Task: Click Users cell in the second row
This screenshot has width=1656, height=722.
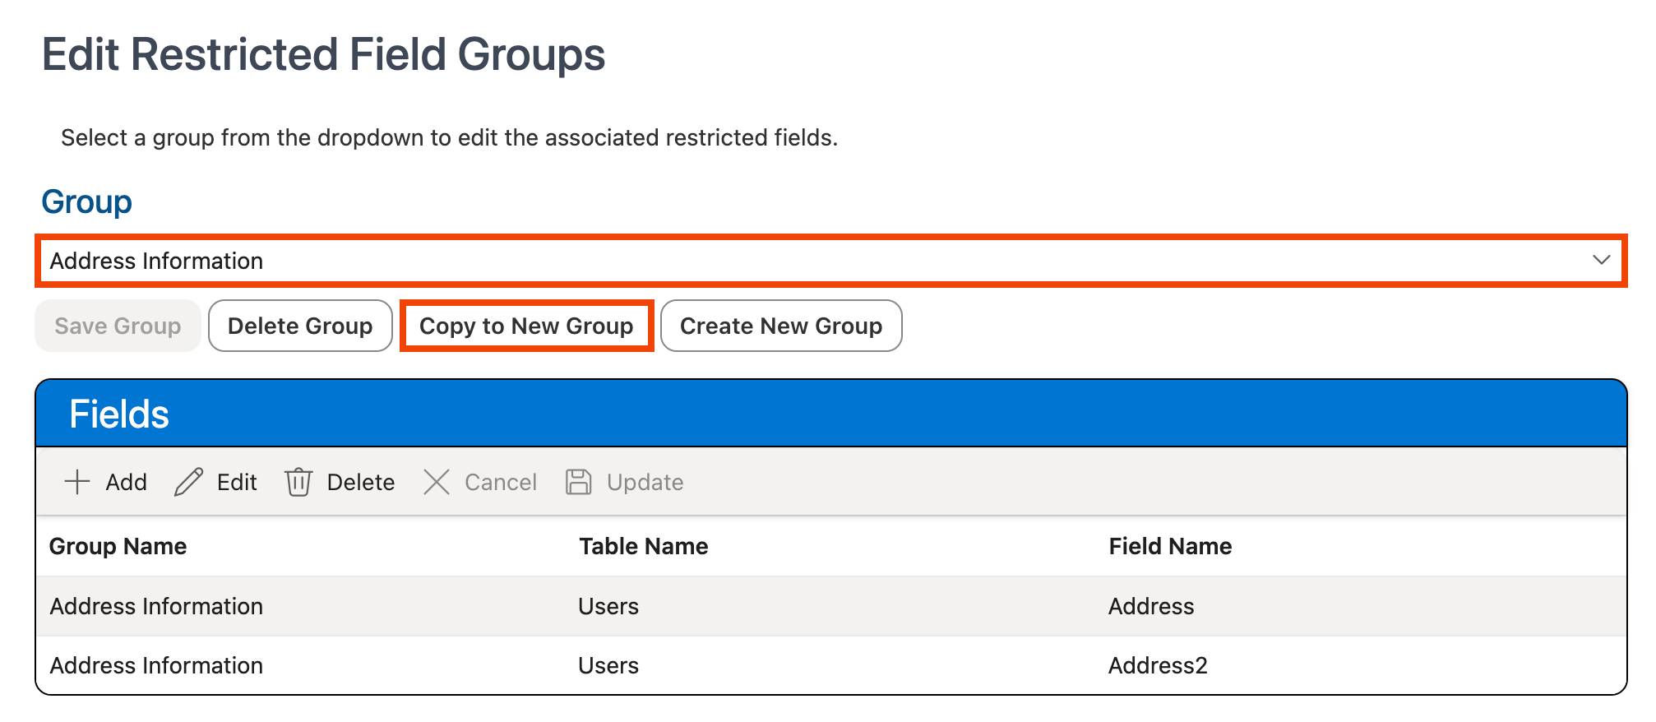Action: [608, 665]
